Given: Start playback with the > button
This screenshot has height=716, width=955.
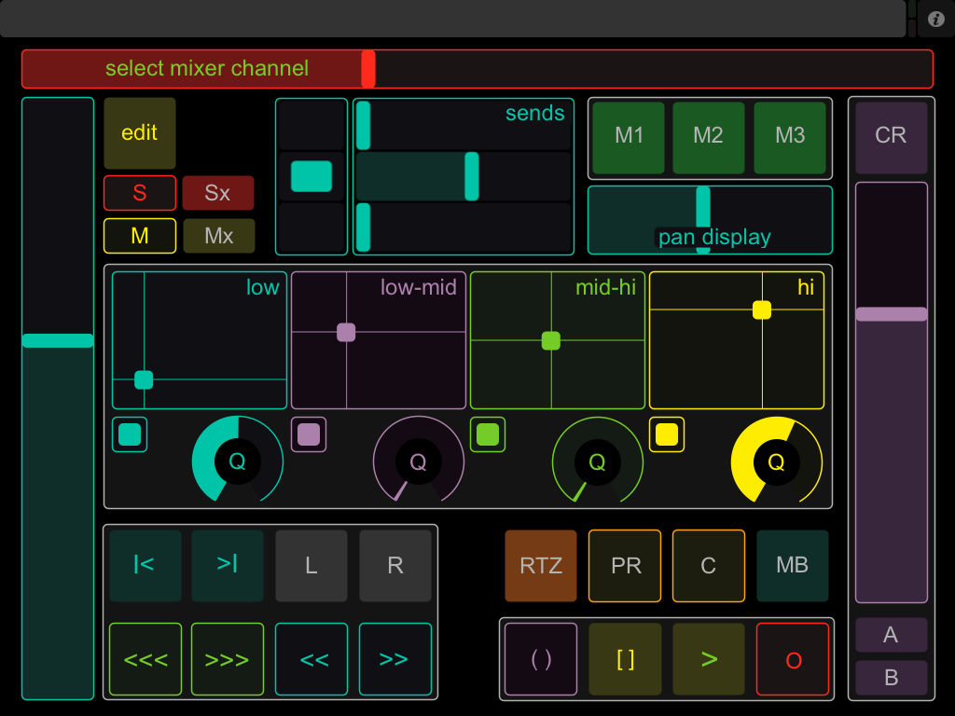Looking at the screenshot, I should [x=709, y=659].
